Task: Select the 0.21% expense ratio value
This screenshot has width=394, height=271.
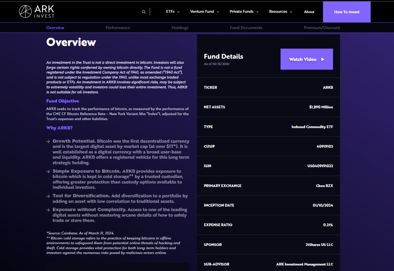Action: [328, 225]
